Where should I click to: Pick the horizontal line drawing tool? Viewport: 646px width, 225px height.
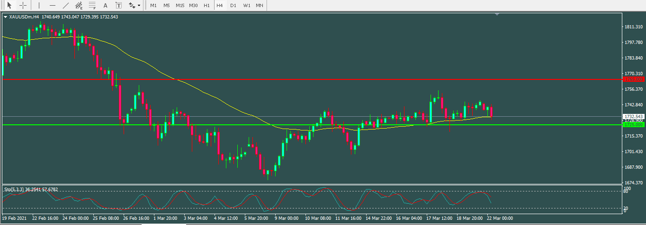[x=52, y=6]
